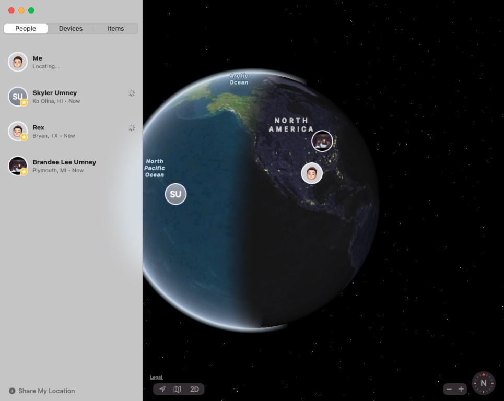The height and width of the screenshot is (401, 504).
Task: Click Skyler Umney's SU avatar in sidebar
Action: (18, 97)
